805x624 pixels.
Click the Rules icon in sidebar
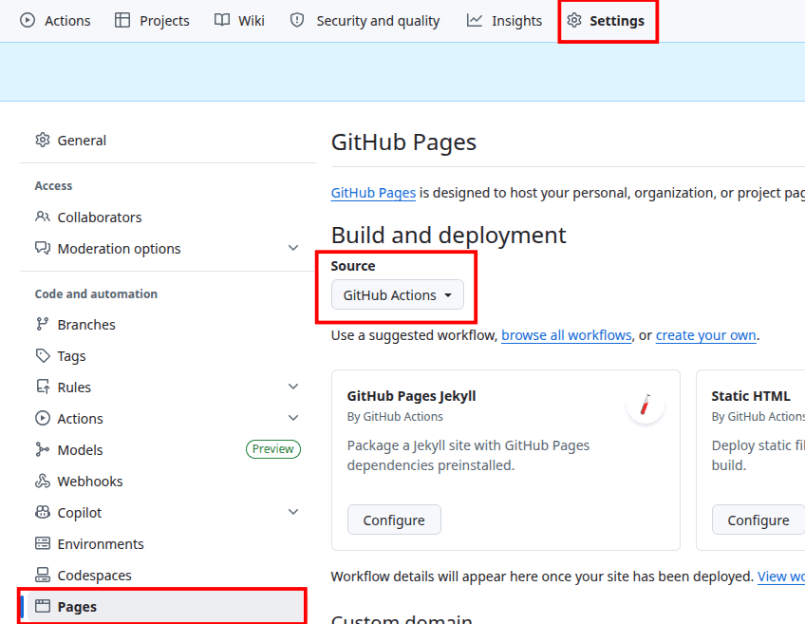click(43, 388)
